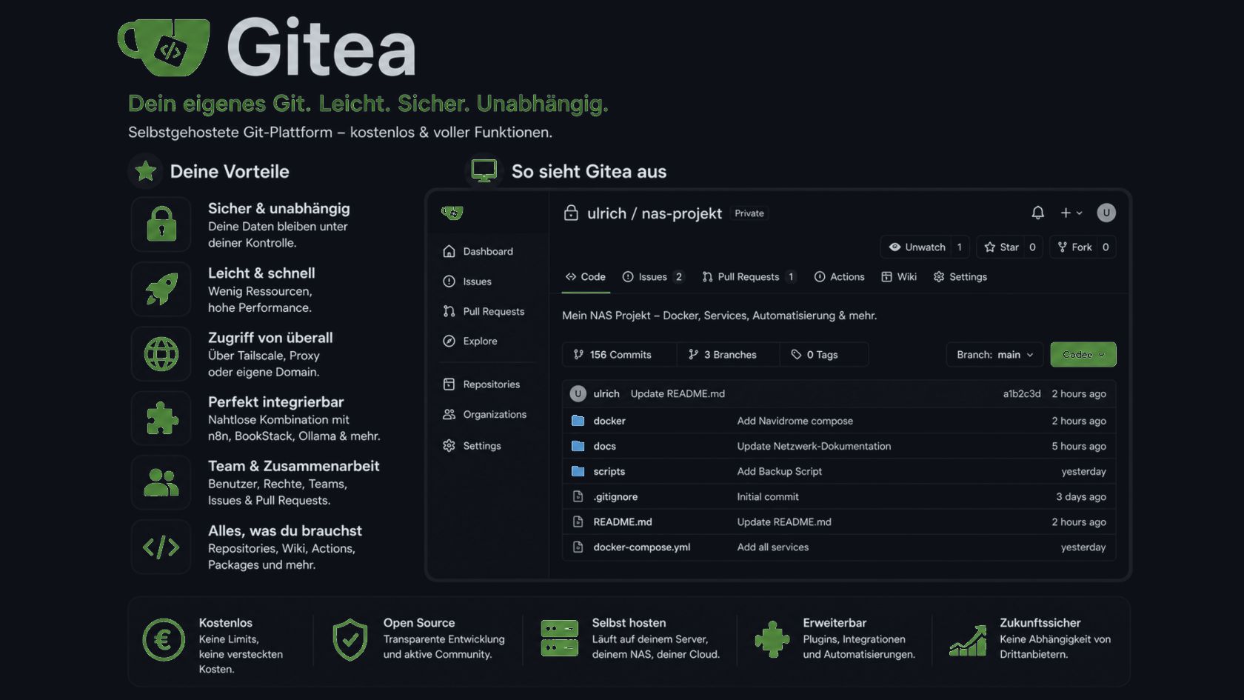
Task: Switch to the Code tab
Action: (x=586, y=276)
